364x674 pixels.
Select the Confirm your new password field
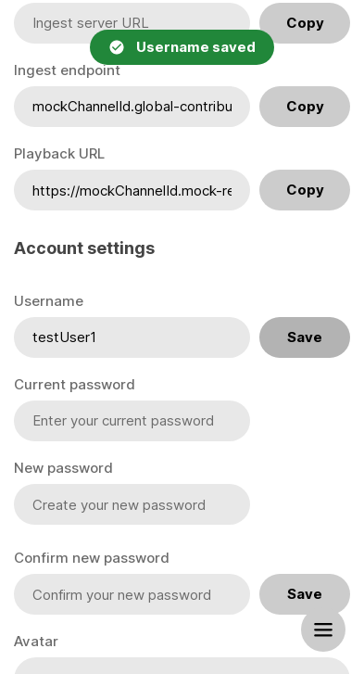tap(132, 594)
